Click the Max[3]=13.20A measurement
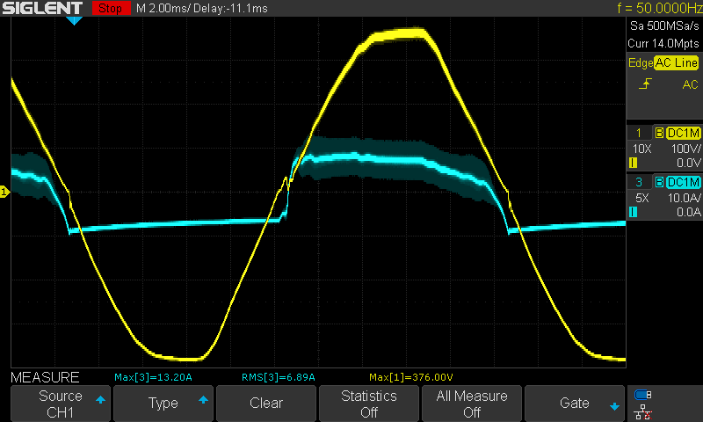The width and height of the screenshot is (703, 422). coord(153,377)
